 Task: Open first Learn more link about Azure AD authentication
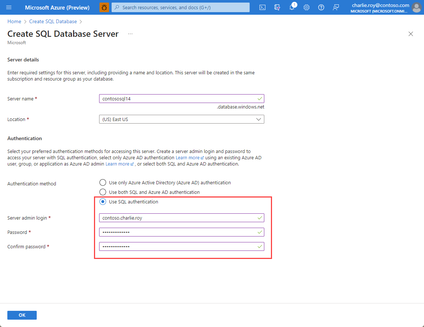[x=189, y=157]
